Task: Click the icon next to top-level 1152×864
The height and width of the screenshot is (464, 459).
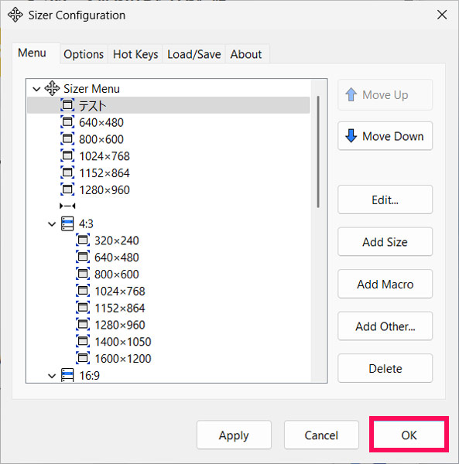Action: point(67,172)
